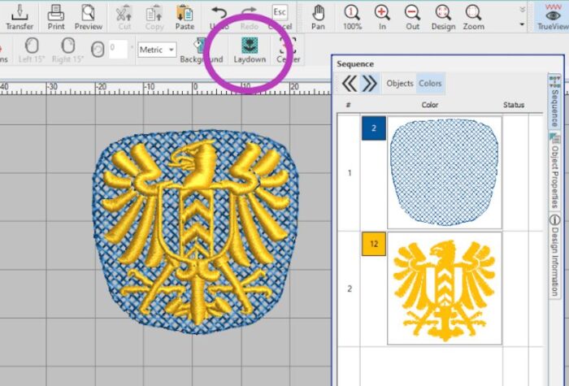Paste from clipboard using Paste icon
Screen dimensions: 569x386
pyautogui.click(x=185, y=16)
